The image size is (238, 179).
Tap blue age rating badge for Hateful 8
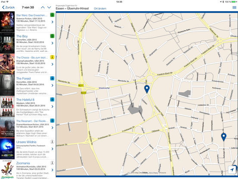click(52, 99)
